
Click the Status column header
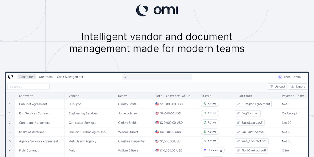206,96
